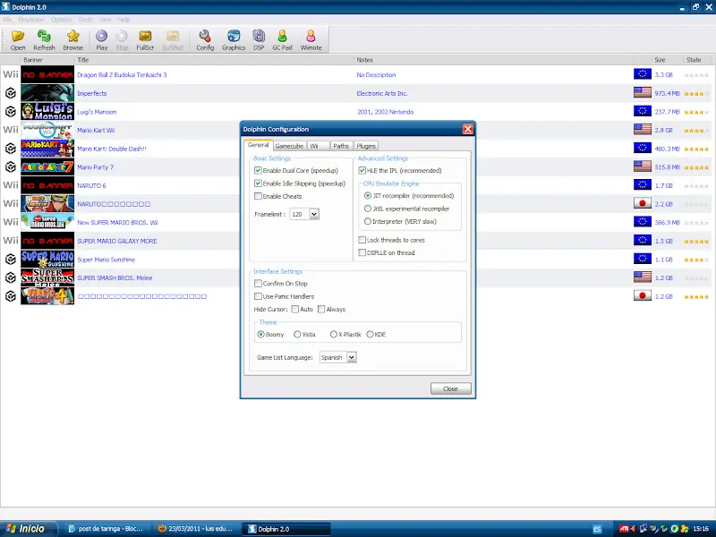The image size is (716, 537).
Task: Select JitIL experimental recompiler radio
Action: click(x=368, y=209)
